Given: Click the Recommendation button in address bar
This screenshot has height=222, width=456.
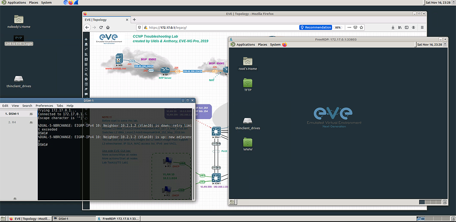Looking at the screenshot, I should click(316, 27).
